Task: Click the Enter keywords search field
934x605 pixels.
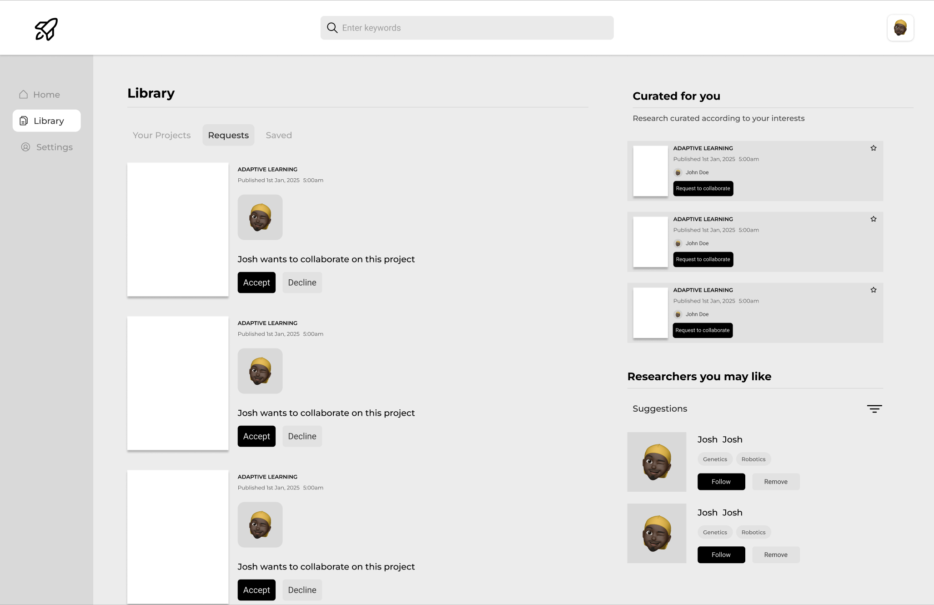Action: pos(473,28)
